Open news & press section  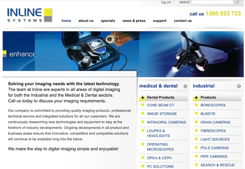(x=134, y=21)
